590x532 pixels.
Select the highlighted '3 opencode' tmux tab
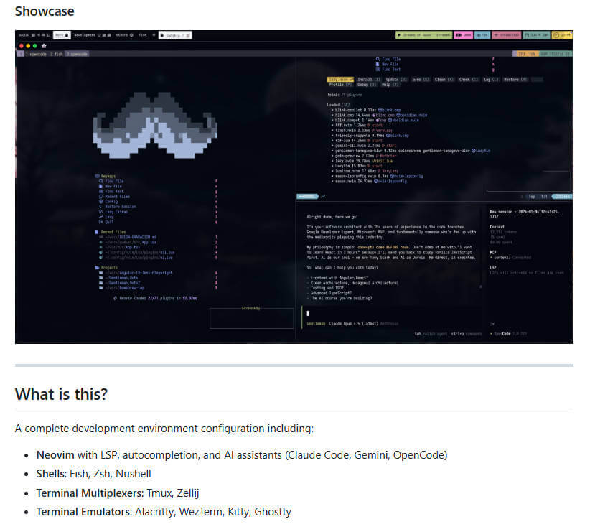(77, 55)
